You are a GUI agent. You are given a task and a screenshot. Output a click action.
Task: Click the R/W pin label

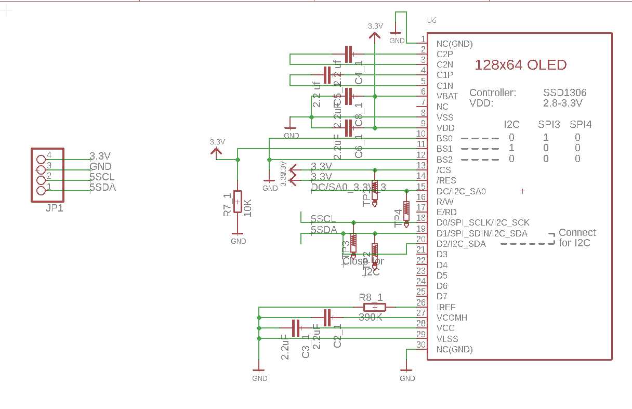[445, 202]
